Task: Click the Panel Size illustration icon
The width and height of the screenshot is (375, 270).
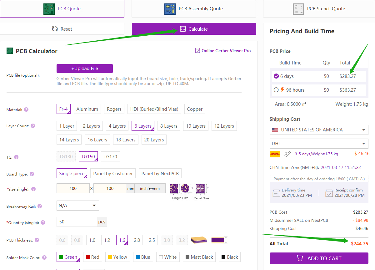Action: coord(201,189)
